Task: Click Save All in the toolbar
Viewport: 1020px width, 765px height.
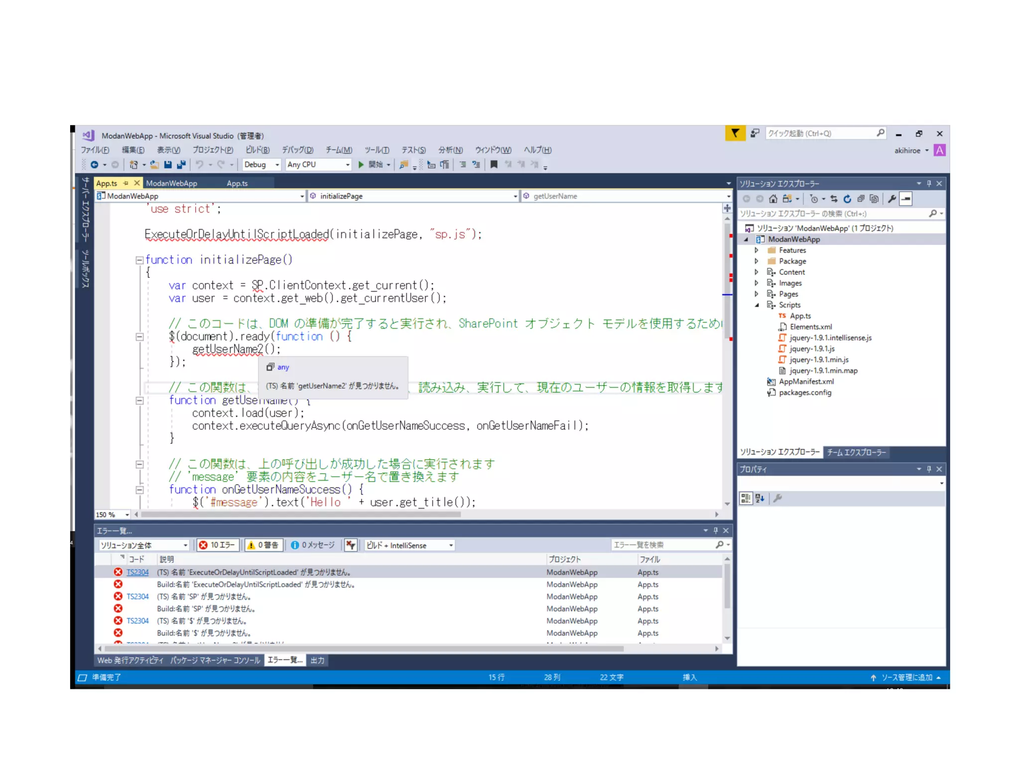Action: [x=181, y=164]
